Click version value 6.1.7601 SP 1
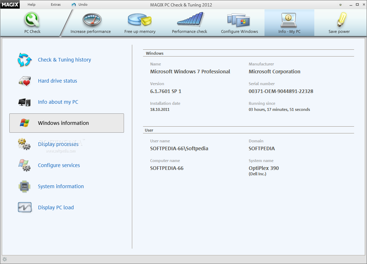 (166, 91)
